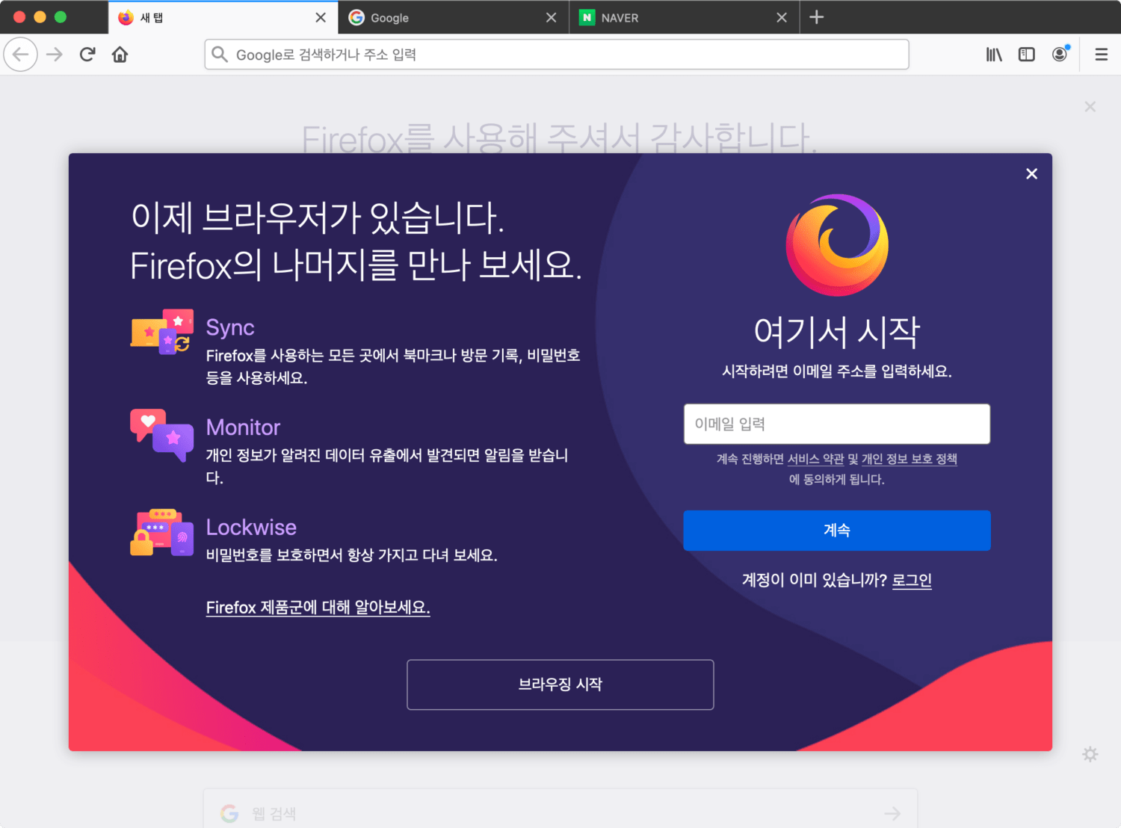Click the search submit arrow at bottom
This screenshot has height=828, width=1121.
[x=892, y=813]
